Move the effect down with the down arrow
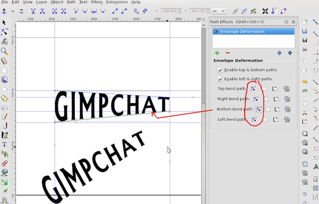The height and width of the screenshot is (204, 319). tap(290, 53)
